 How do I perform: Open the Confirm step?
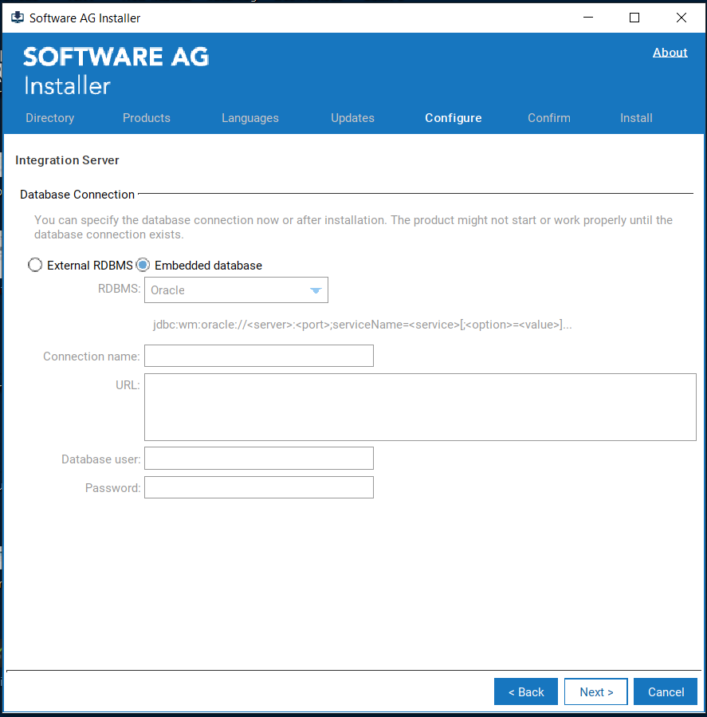pyautogui.click(x=548, y=117)
